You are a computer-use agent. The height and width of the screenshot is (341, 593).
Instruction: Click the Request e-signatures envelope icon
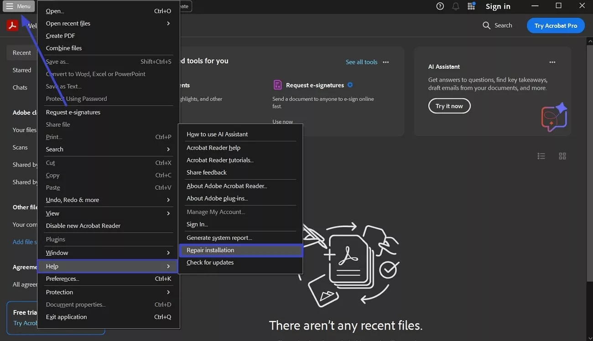277,85
